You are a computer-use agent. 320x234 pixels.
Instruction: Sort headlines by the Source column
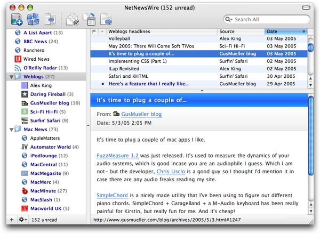point(241,31)
